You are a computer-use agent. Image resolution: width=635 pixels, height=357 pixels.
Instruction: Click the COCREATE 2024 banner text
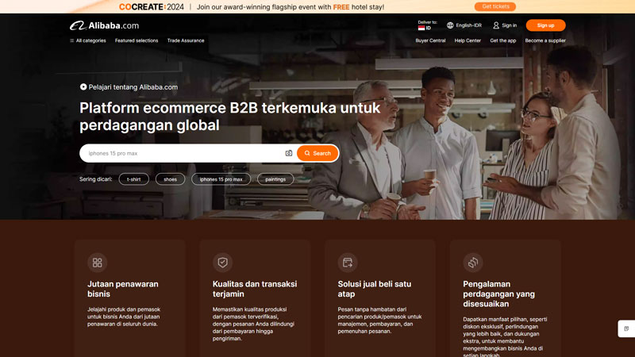152,7
